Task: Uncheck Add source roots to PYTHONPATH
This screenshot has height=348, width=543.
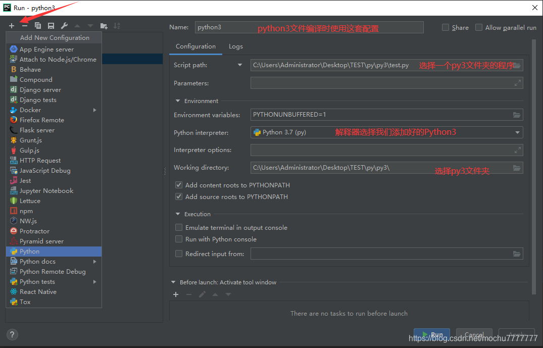Action: coord(179,196)
